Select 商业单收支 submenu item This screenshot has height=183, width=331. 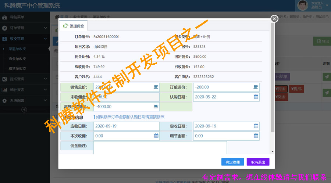17,58
